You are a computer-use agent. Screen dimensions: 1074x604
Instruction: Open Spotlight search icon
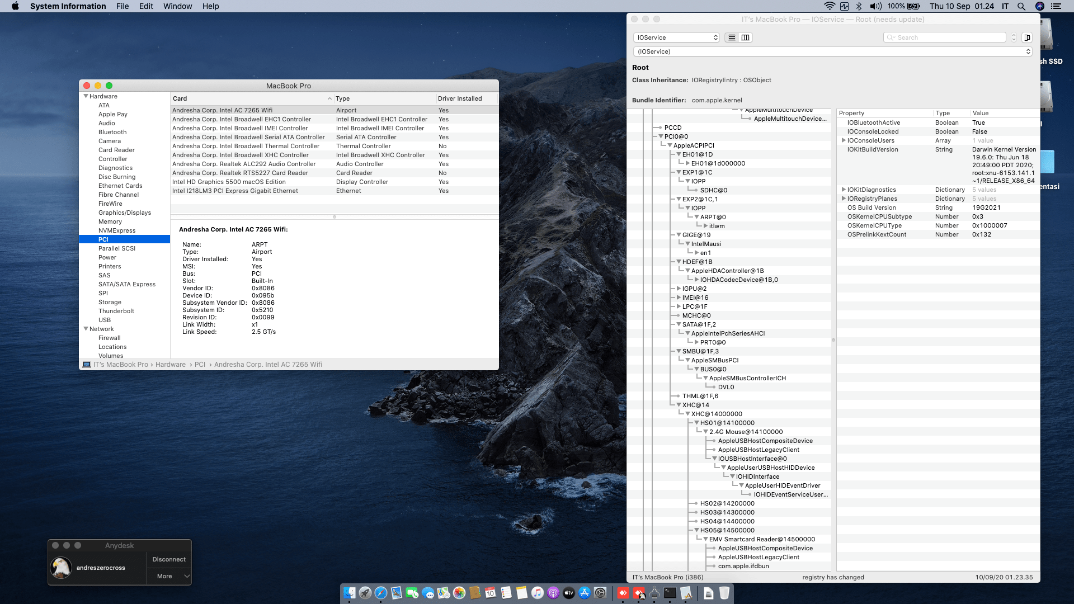point(1021,6)
